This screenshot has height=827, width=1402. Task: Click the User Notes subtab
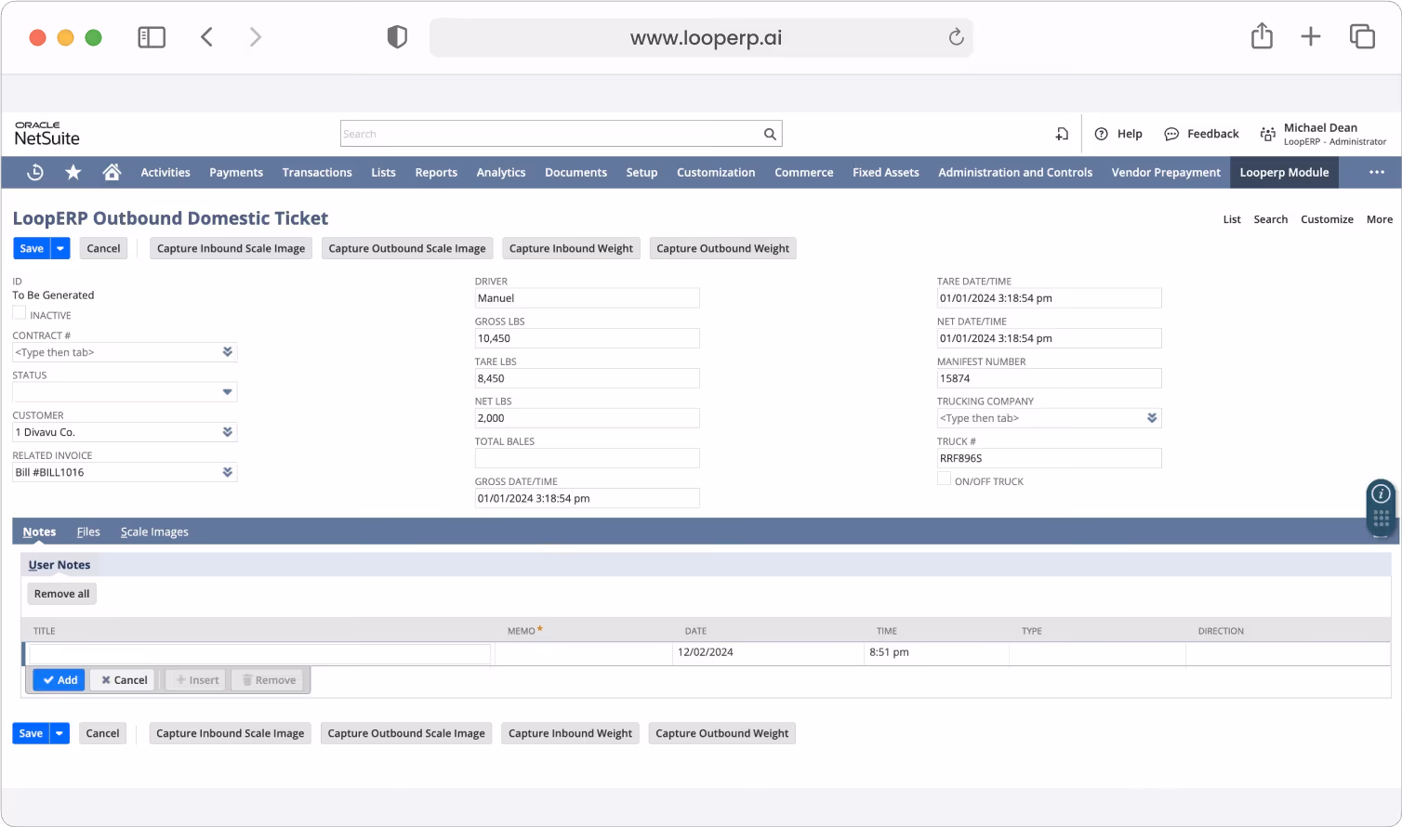pos(60,565)
